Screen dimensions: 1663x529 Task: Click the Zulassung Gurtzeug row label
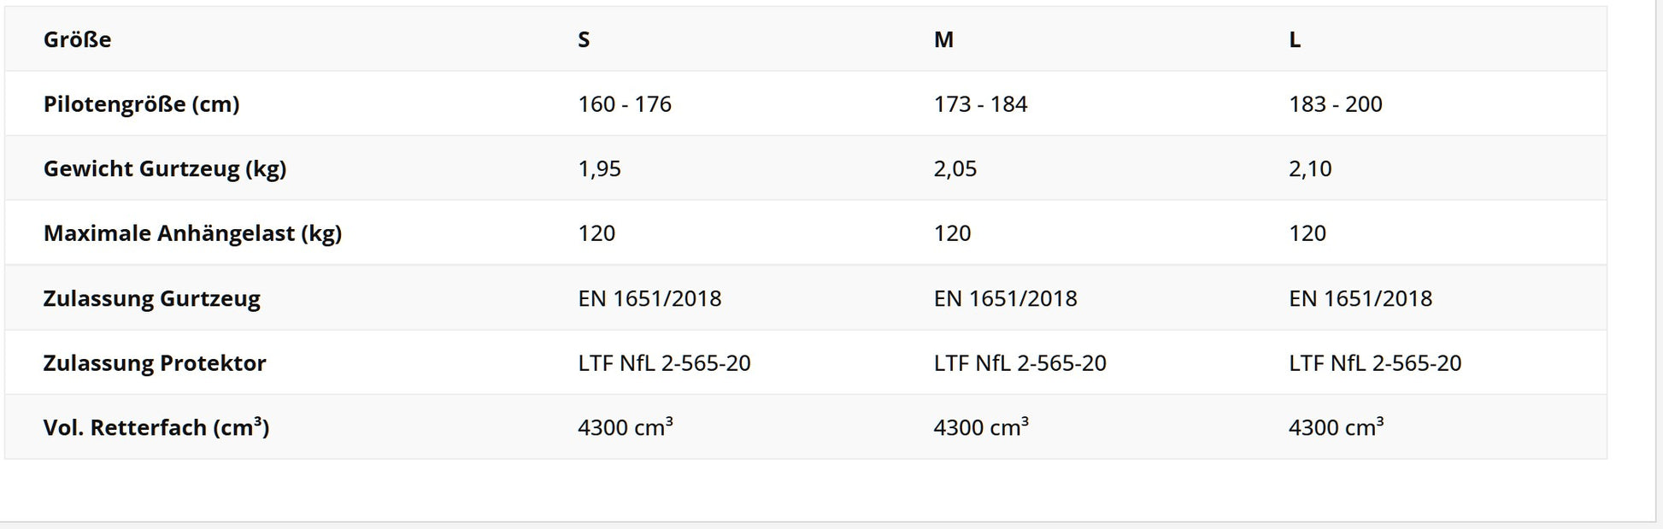click(x=152, y=298)
